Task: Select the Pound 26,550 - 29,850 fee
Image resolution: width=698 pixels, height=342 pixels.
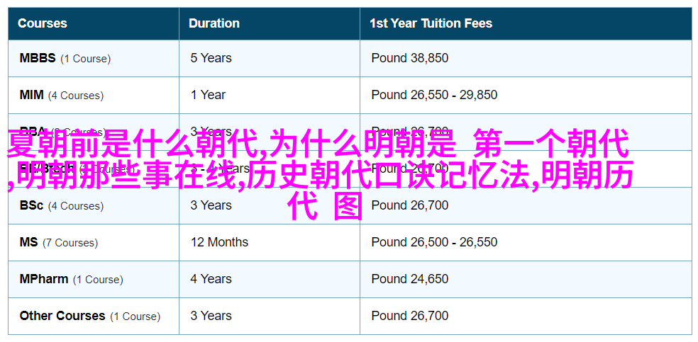Action: tap(434, 95)
